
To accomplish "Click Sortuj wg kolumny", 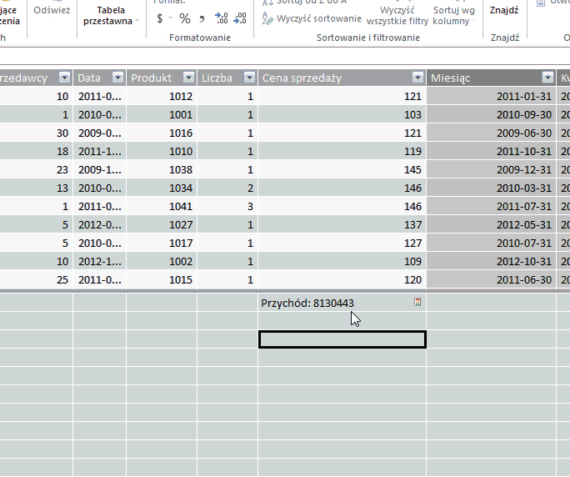I will (453, 16).
